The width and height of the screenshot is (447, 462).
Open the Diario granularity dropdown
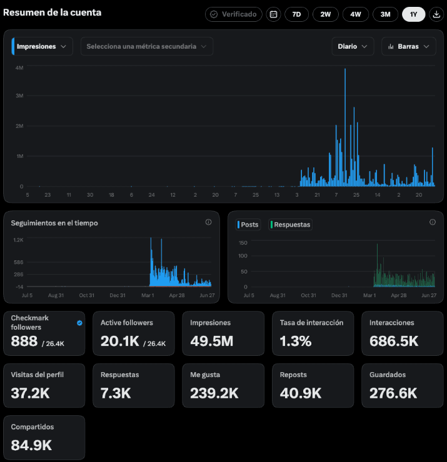pos(353,46)
